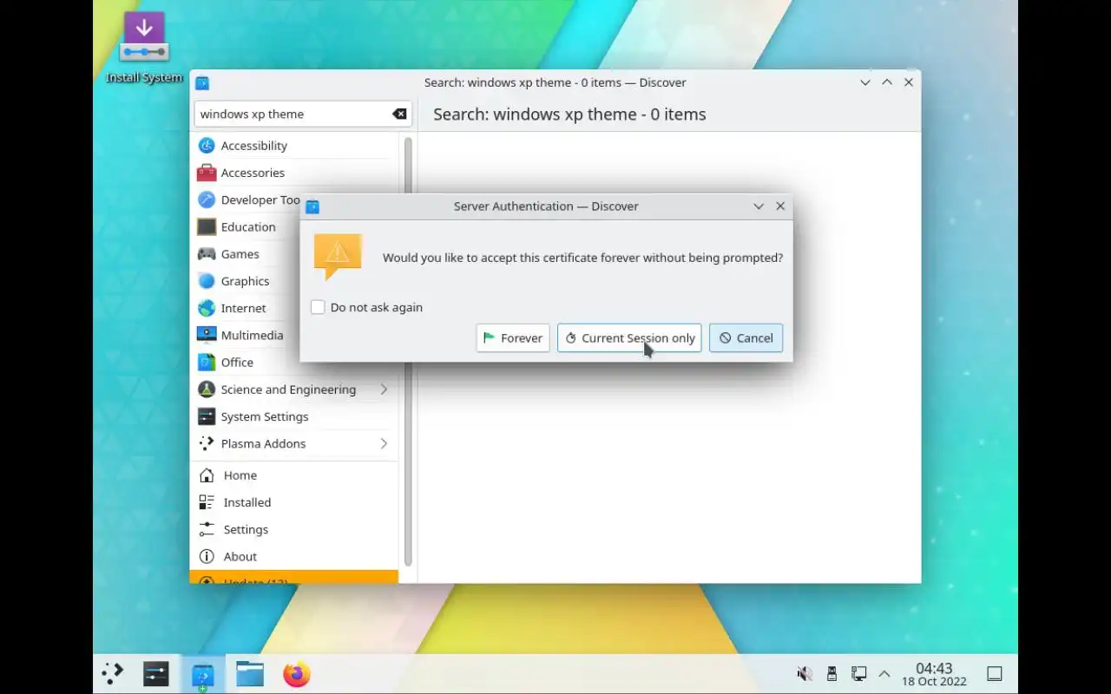
Task: Accept the certificate Forever
Action: coord(513,338)
